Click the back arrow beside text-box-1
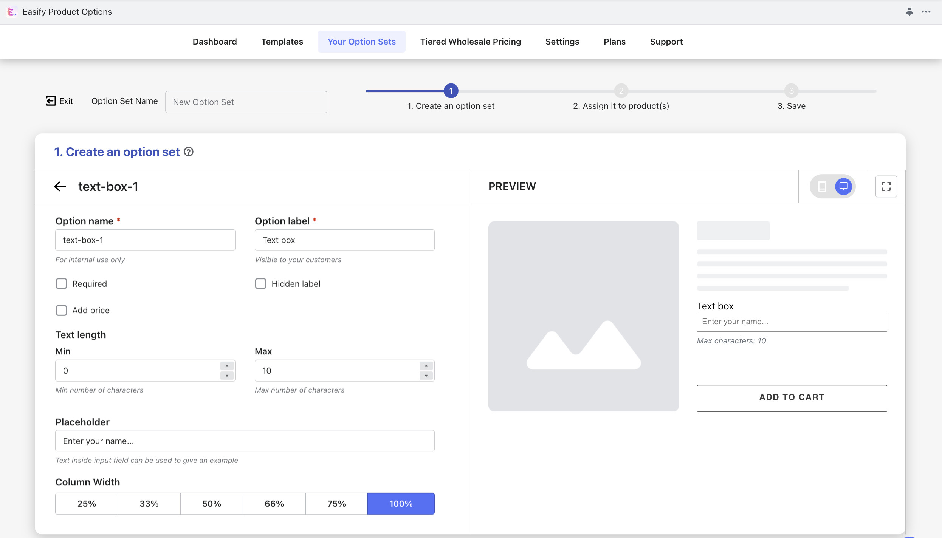The image size is (942, 538). (60, 186)
